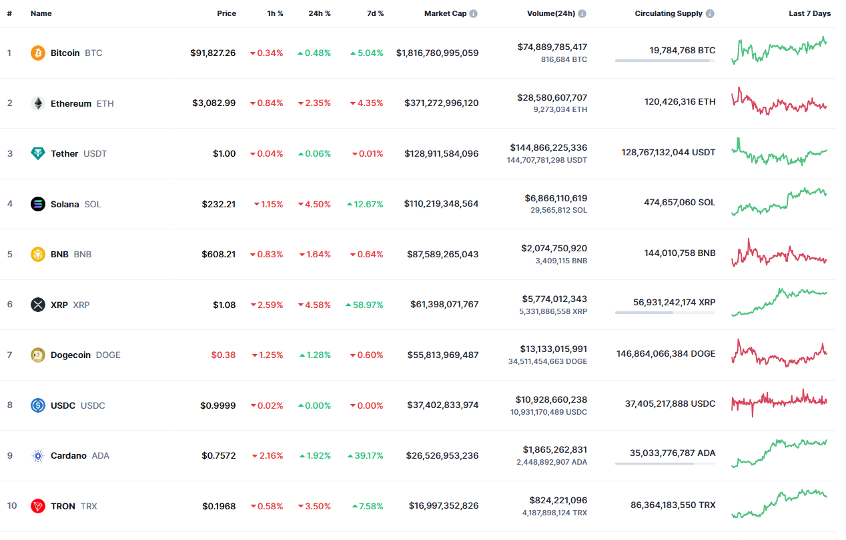
Task: Sort by 24h % column header
Action: pos(320,13)
